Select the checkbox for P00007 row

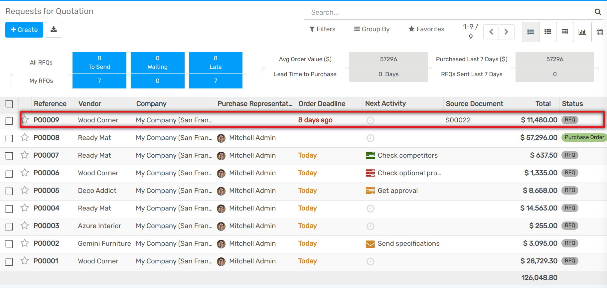(9, 156)
